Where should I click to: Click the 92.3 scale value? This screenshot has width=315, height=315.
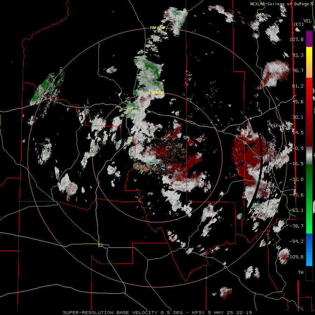(298, 55)
